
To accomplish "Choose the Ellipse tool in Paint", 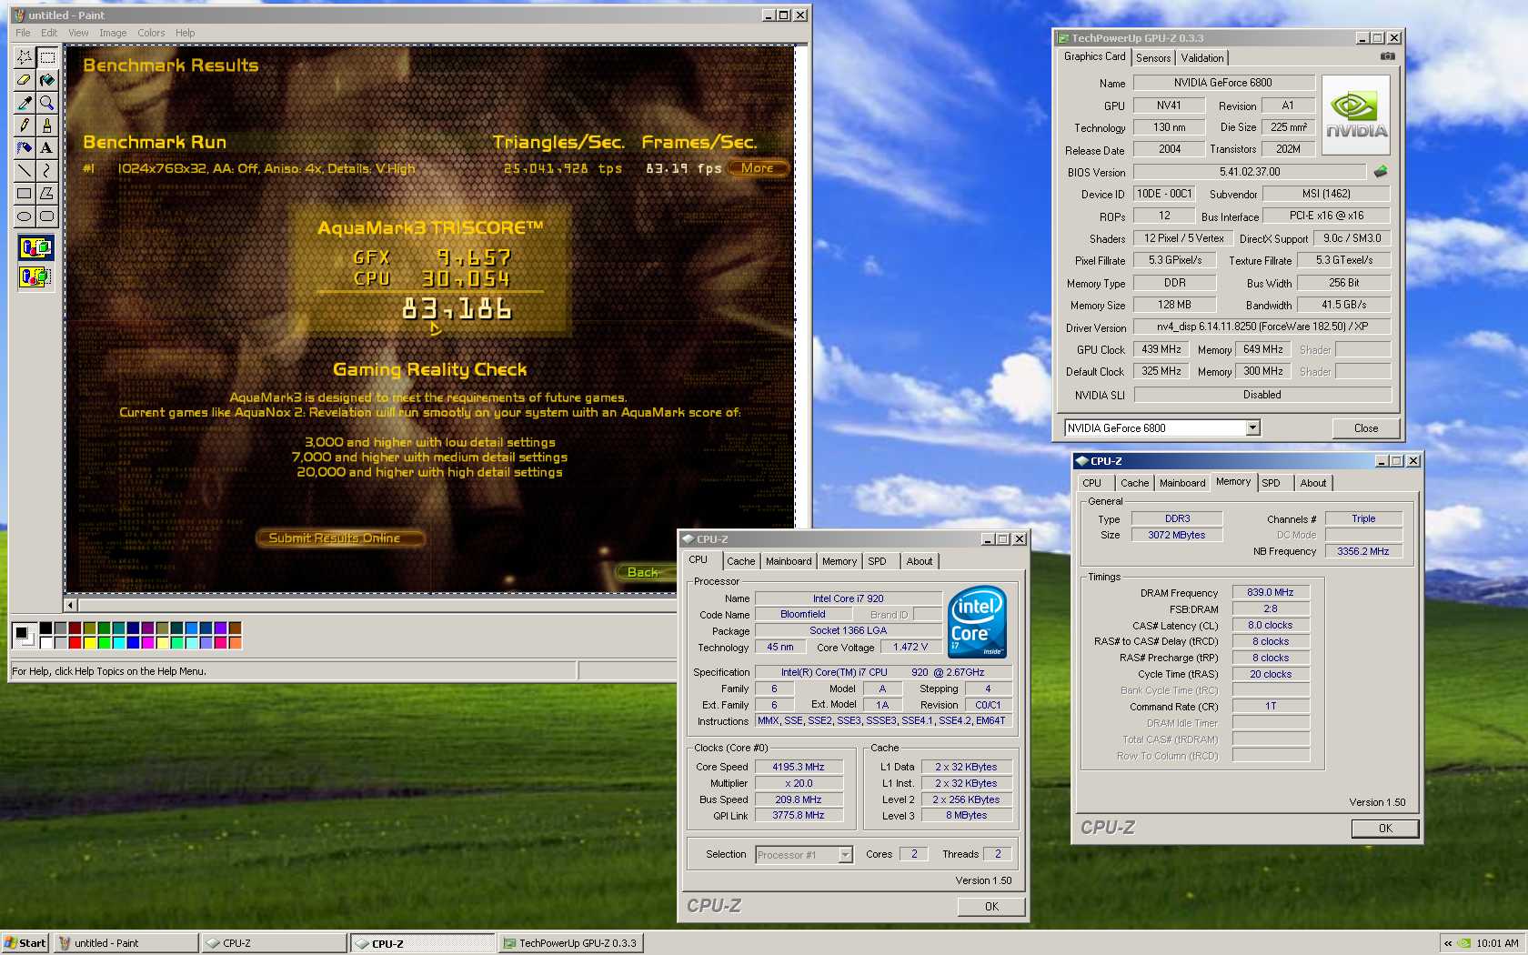I will (x=25, y=216).
